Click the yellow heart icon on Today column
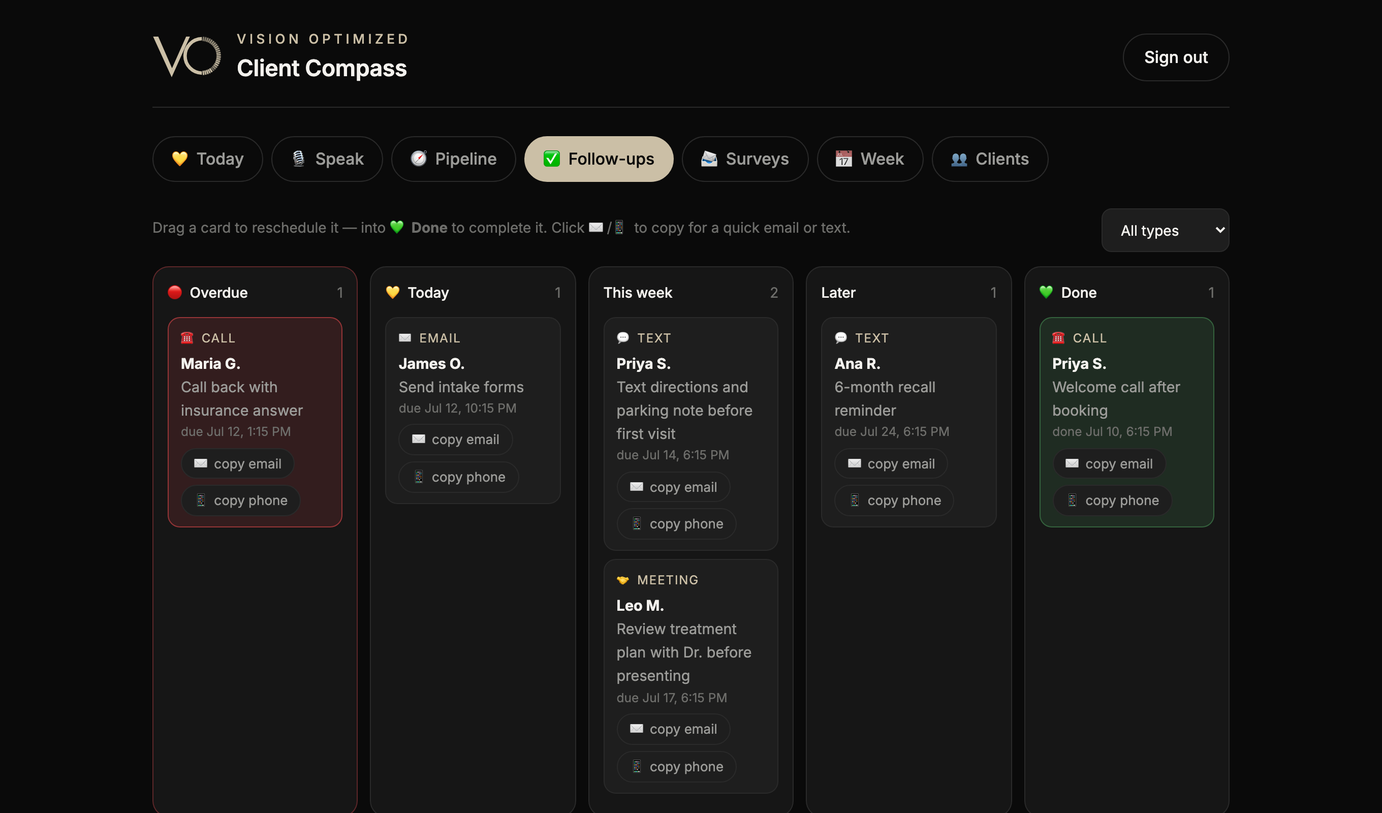 click(x=393, y=292)
